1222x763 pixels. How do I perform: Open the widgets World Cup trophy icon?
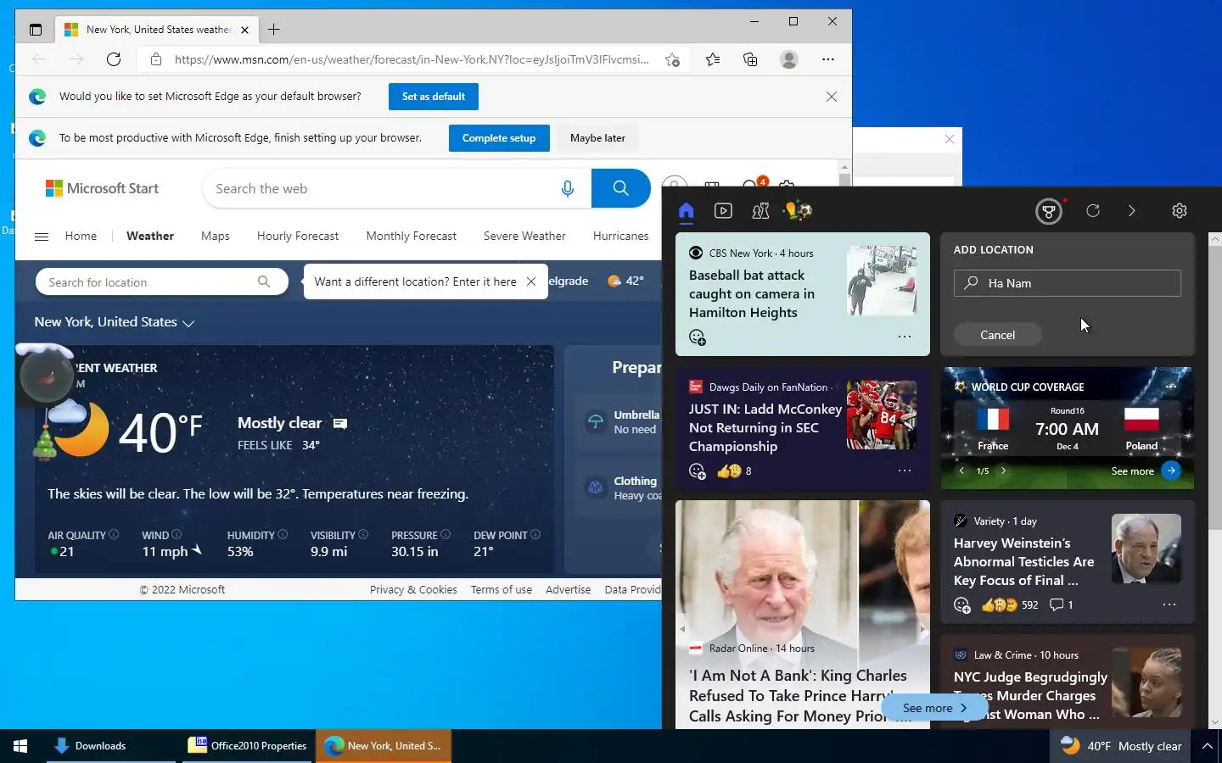point(798,211)
